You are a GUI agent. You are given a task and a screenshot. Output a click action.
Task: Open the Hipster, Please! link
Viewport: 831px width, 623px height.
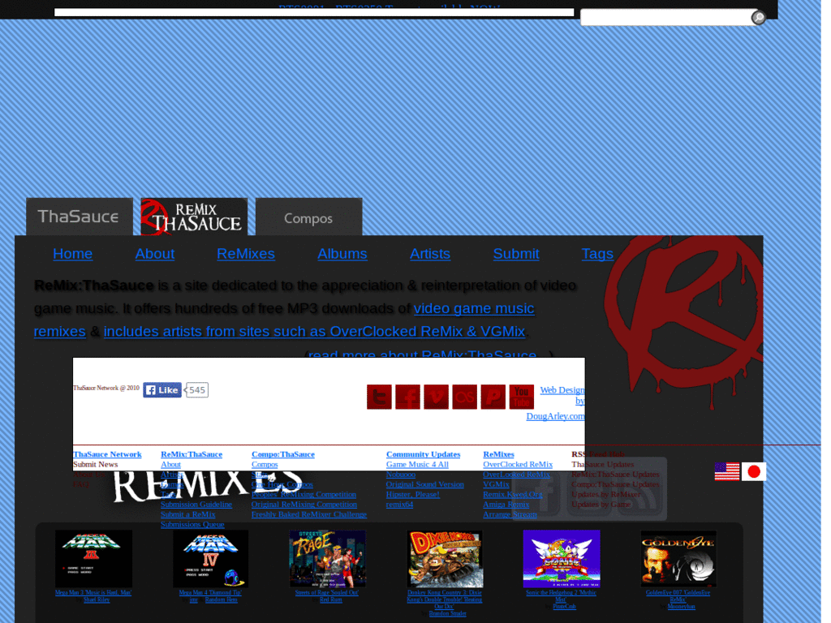coord(413,495)
